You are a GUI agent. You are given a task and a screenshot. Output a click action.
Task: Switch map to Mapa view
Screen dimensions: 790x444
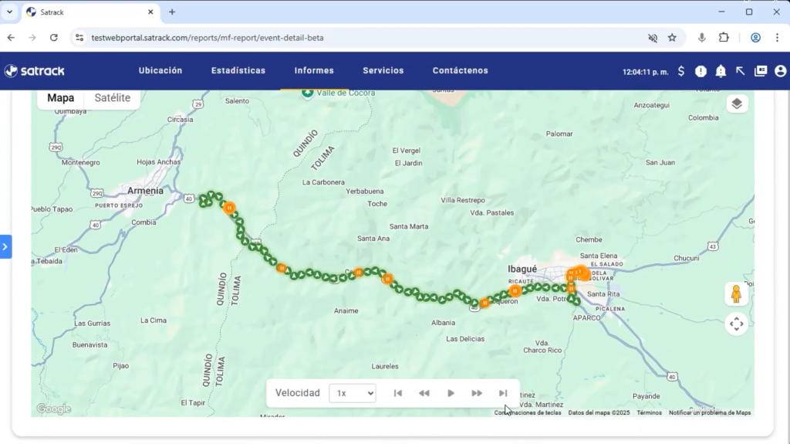click(x=60, y=98)
